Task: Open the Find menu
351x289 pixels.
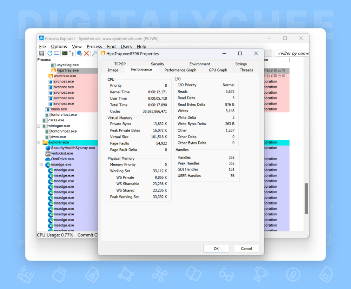Action: tap(111, 47)
